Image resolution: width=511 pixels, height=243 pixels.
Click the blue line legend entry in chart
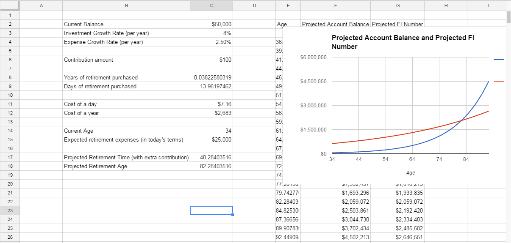499,60
